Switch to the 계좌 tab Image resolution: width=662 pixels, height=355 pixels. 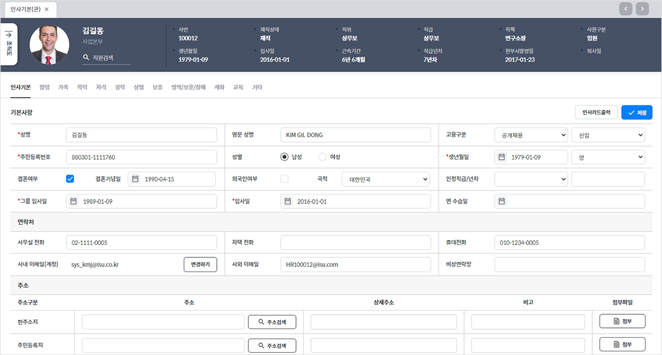(219, 88)
